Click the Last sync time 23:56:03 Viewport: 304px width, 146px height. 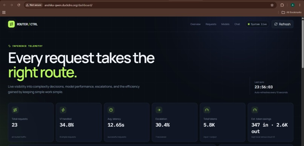264,87
